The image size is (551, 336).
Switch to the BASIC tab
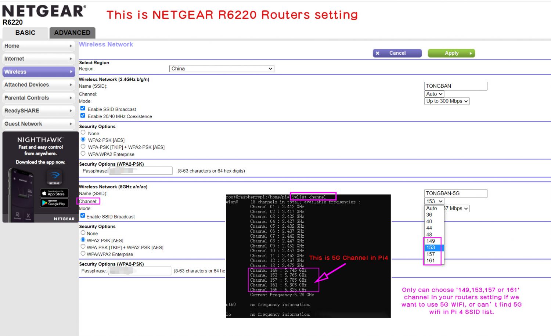(x=25, y=33)
